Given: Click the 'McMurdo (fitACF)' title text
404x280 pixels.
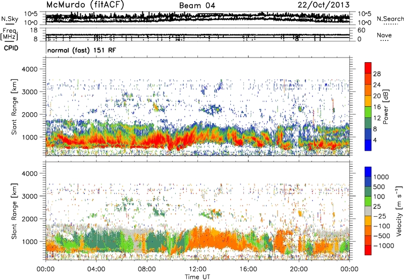Looking at the screenshot, I should [85, 5].
